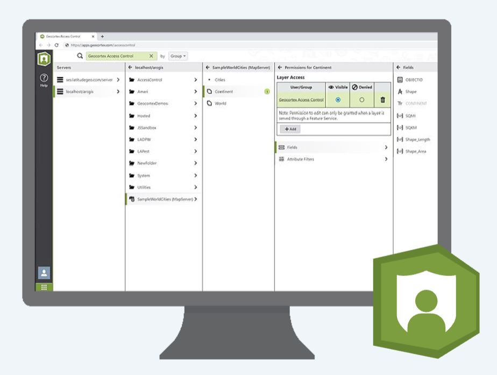Click the Shape field geometry icon

coord(400,91)
